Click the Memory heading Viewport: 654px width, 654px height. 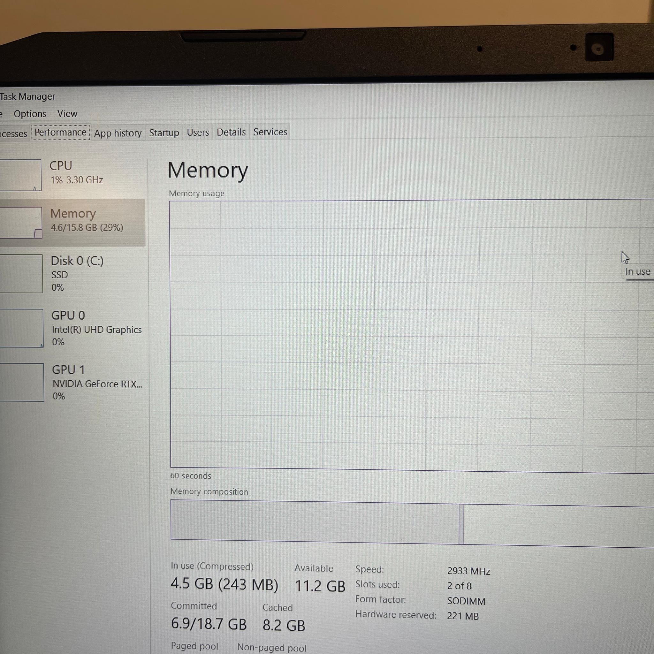208,170
